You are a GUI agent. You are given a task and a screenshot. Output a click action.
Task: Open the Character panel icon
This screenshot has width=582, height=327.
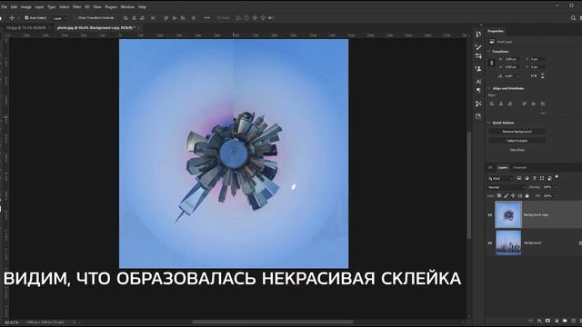click(478, 82)
